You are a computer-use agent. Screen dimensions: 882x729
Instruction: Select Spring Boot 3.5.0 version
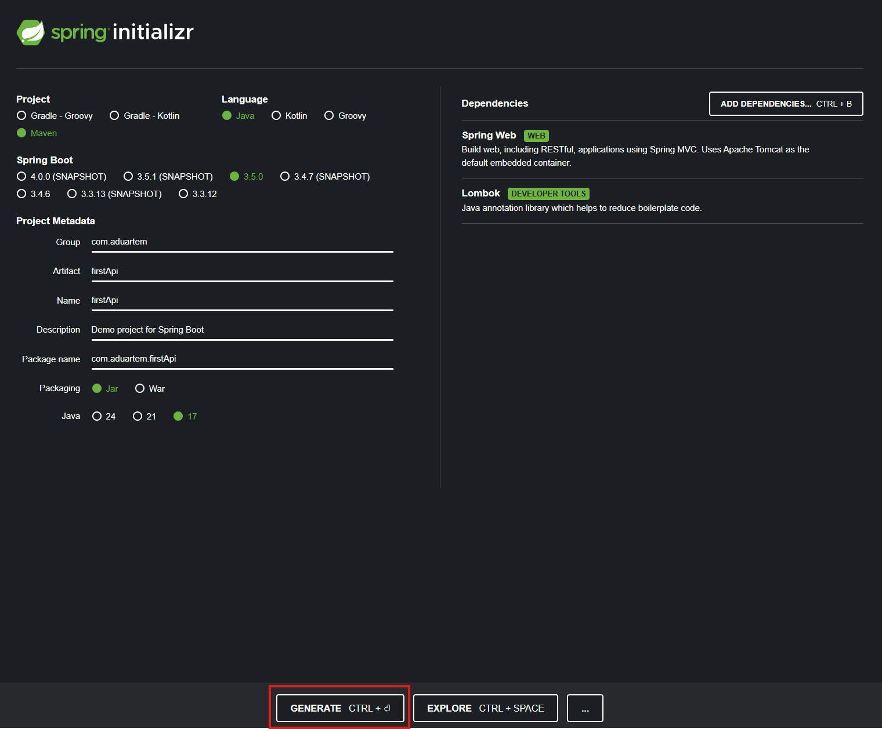(246, 177)
